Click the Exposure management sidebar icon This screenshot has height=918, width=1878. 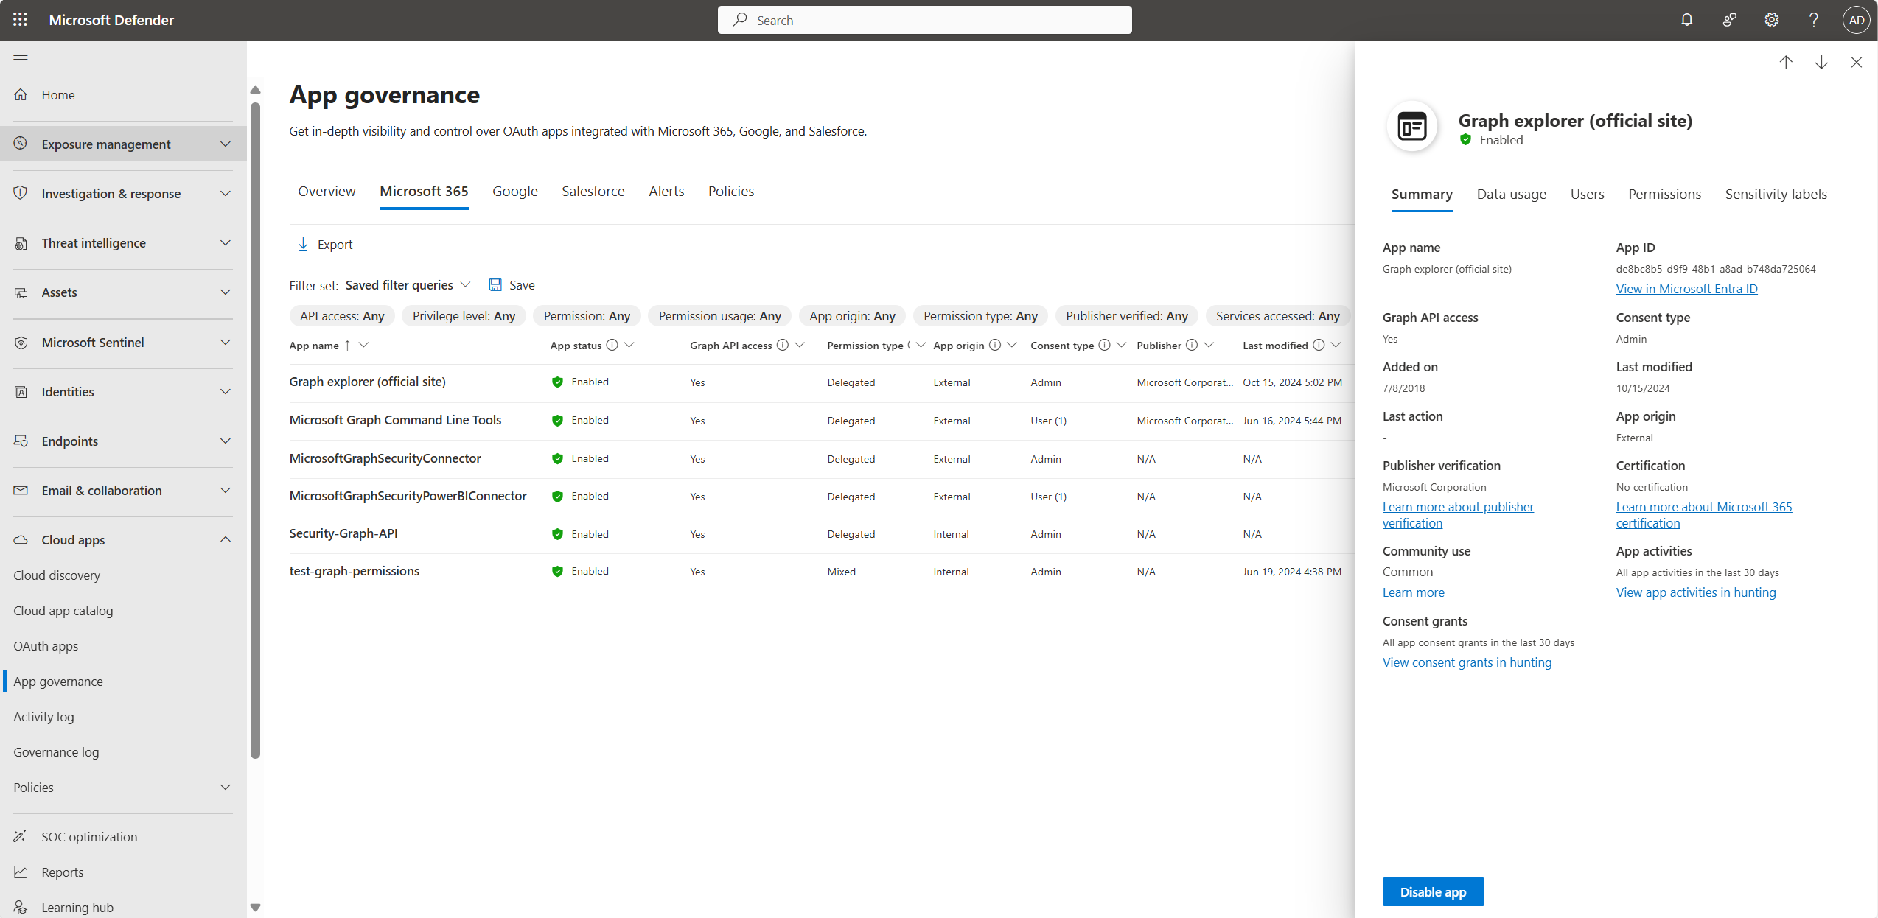[21, 144]
